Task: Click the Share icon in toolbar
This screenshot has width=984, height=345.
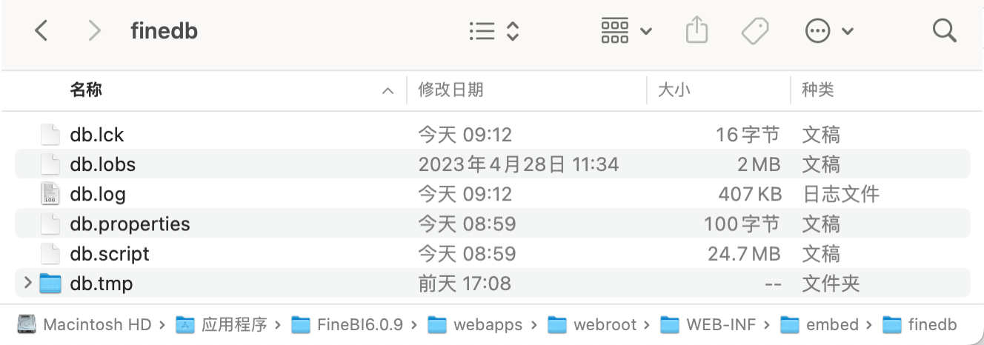Action: pyautogui.click(x=697, y=30)
